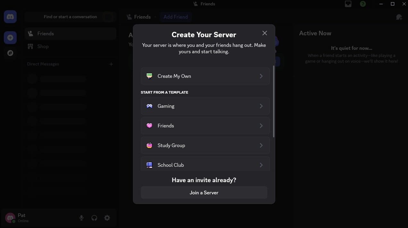The height and width of the screenshot is (228, 408).
Task: Click the green Help question mark icon
Action: coord(363,4)
